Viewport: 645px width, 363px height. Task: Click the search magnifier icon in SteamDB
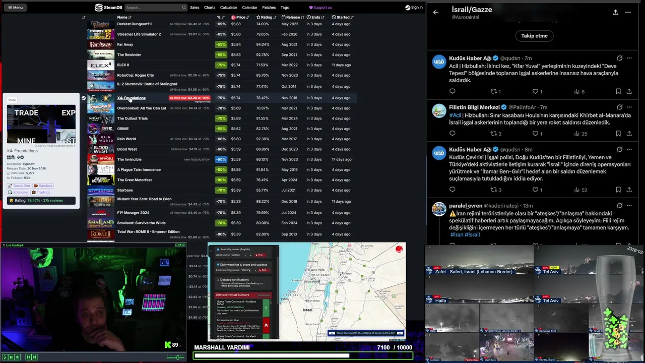184,8
